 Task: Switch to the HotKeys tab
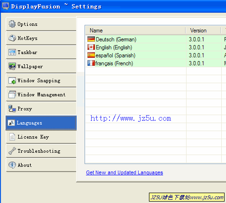(x=41, y=38)
